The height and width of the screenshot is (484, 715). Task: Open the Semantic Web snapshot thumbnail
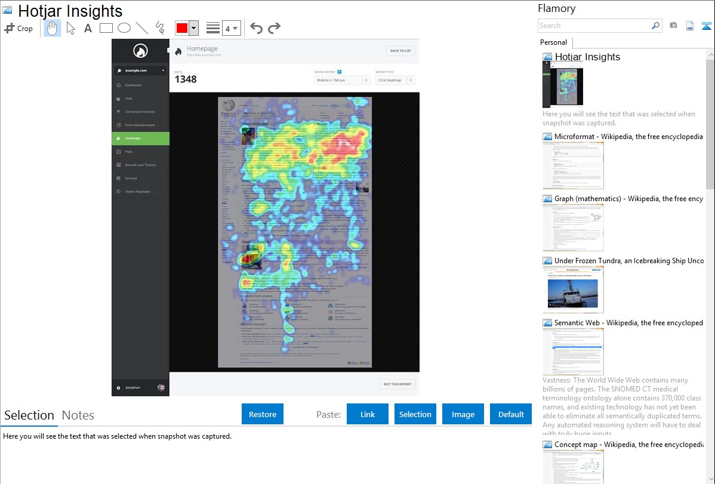click(573, 351)
